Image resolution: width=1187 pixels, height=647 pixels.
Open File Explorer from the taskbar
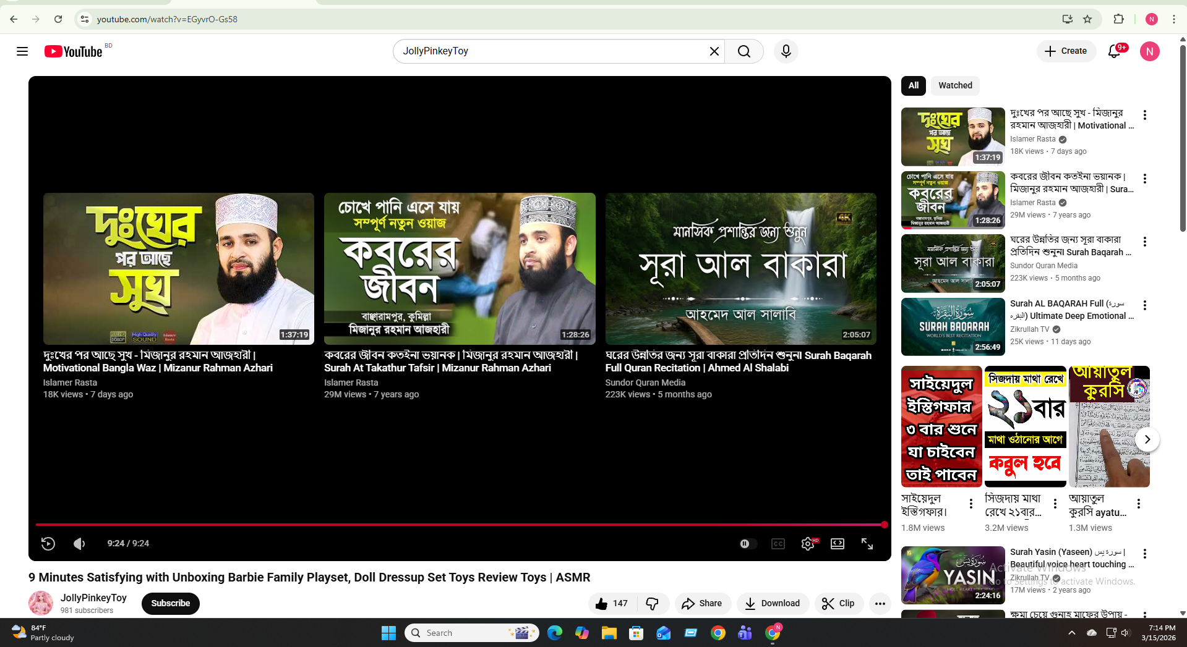[609, 633]
